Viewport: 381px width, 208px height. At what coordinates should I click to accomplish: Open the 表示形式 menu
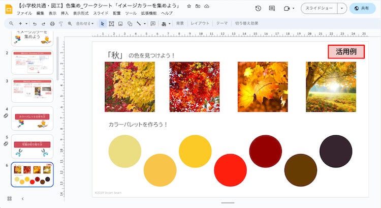81,13
